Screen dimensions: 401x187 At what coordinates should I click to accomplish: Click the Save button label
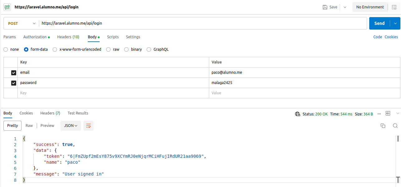coord(333,7)
